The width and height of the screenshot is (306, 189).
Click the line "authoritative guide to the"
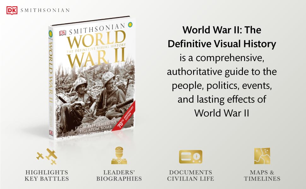[222, 72]
